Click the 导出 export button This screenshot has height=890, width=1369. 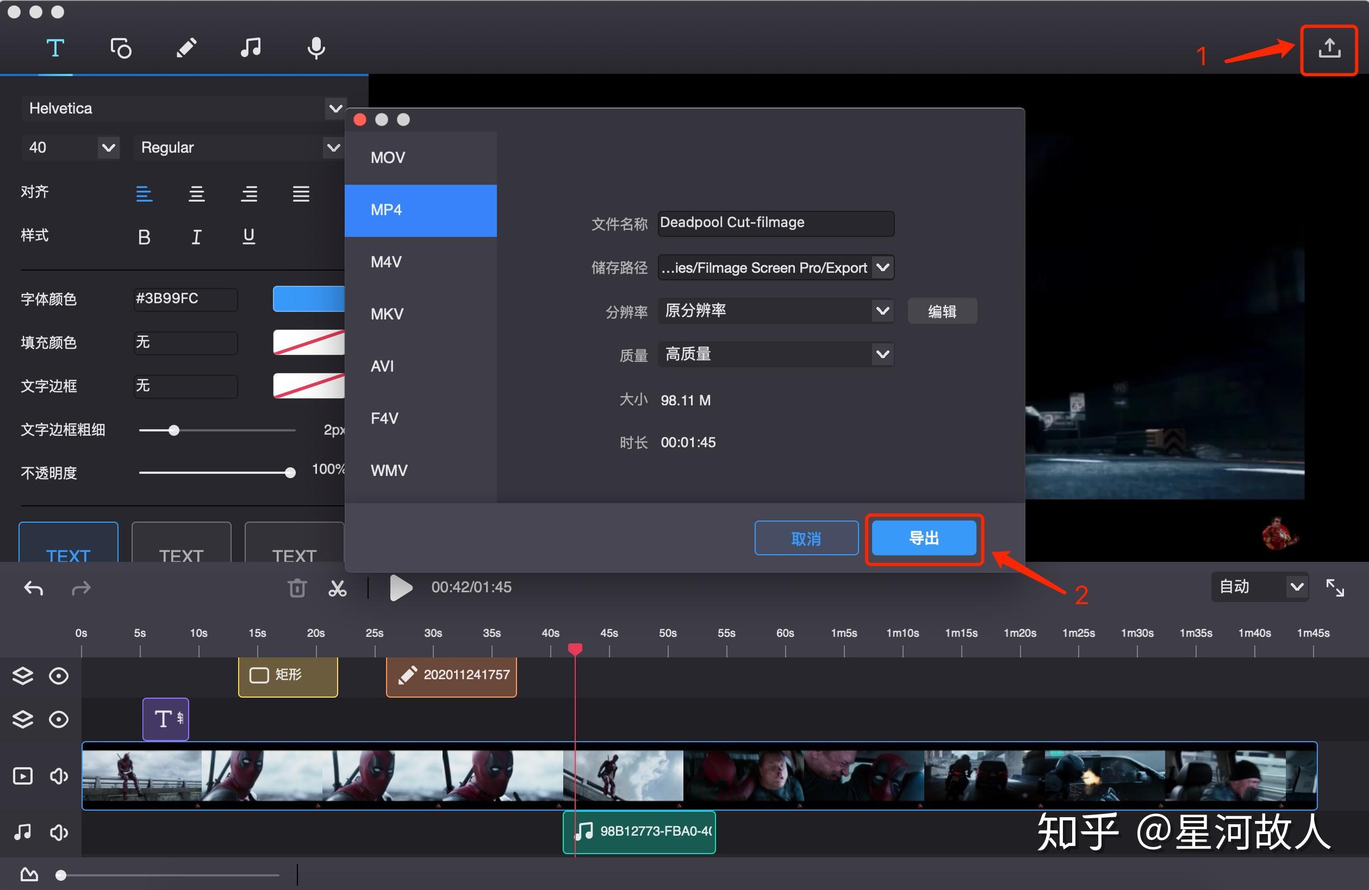[x=924, y=538]
